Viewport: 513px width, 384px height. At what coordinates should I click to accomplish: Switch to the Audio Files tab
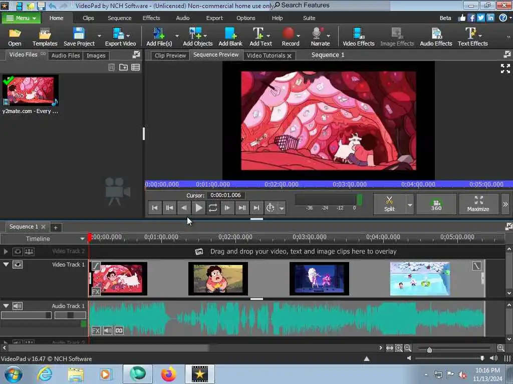click(66, 55)
